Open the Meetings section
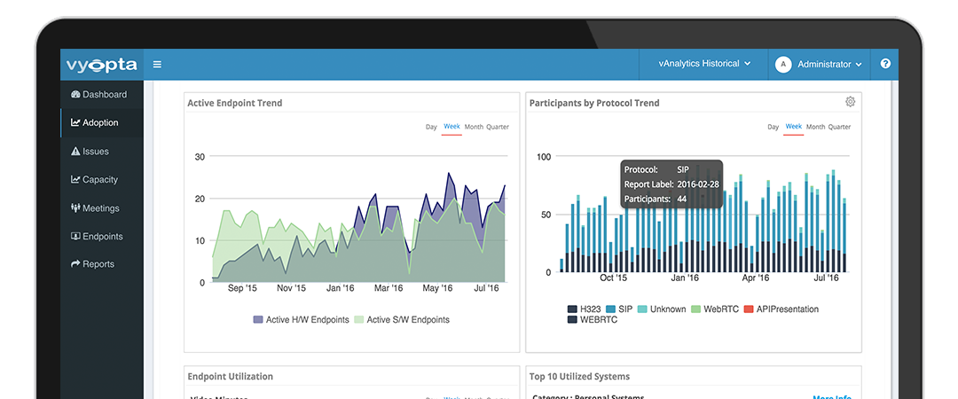Image resolution: width=958 pixels, height=399 pixels. coord(102,207)
